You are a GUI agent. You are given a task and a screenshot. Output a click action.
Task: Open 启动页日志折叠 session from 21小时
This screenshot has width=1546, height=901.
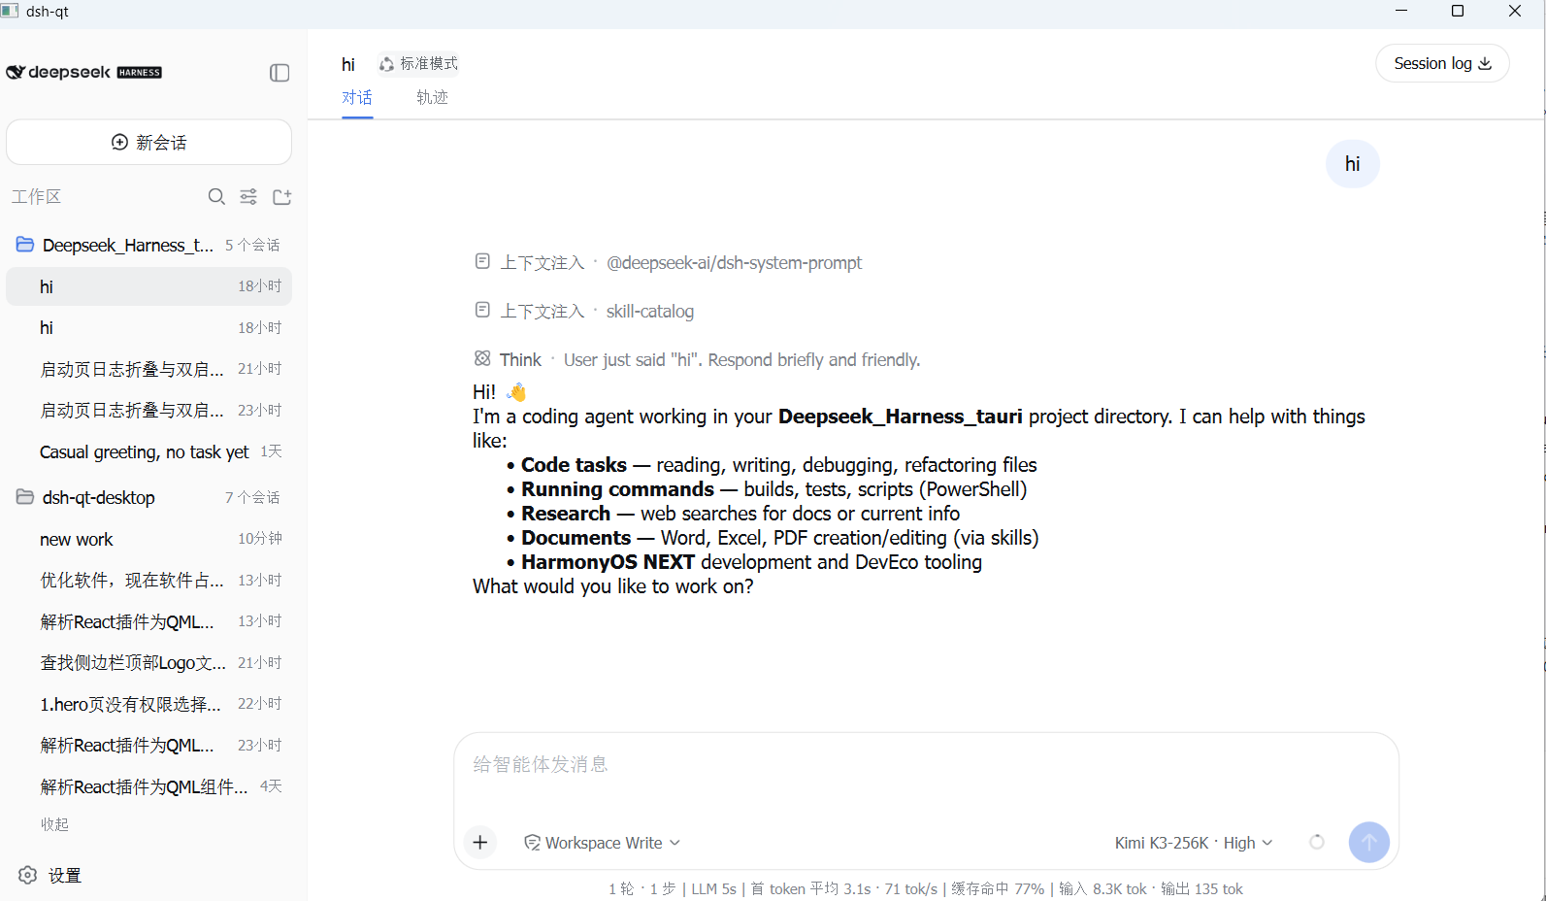(148, 369)
